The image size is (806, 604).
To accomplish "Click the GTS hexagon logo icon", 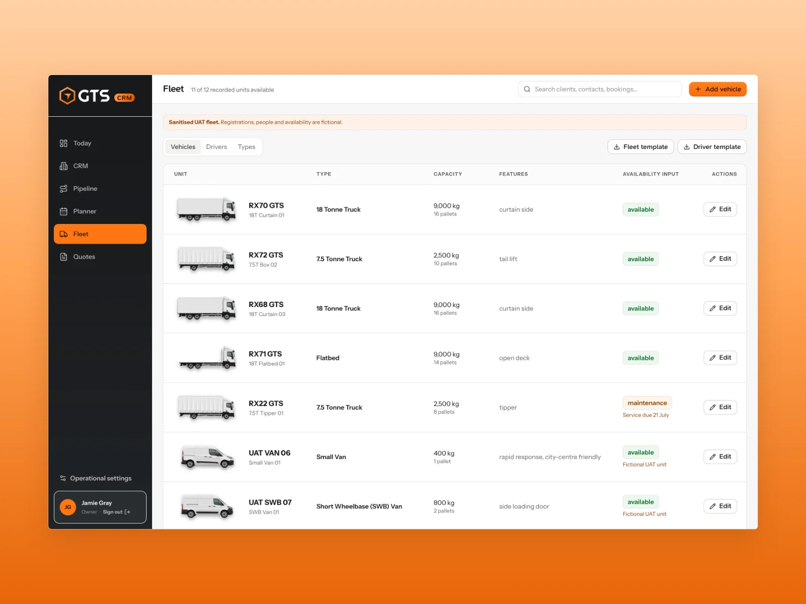I will tap(67, 96).
